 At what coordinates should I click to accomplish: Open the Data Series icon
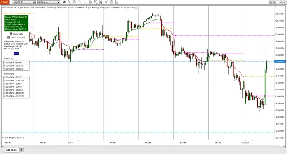[x=90, y=2]
